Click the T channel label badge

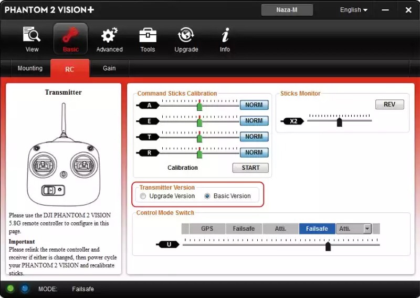coord(148,137)
